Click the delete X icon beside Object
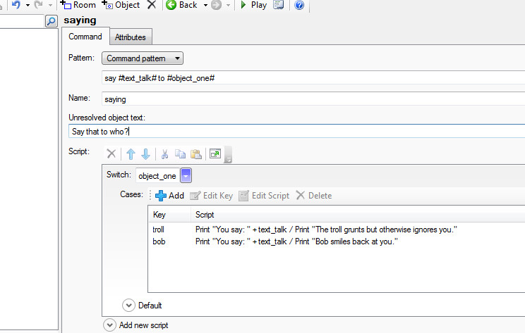This screenshot has width=525, height=333. pos(152,5)
